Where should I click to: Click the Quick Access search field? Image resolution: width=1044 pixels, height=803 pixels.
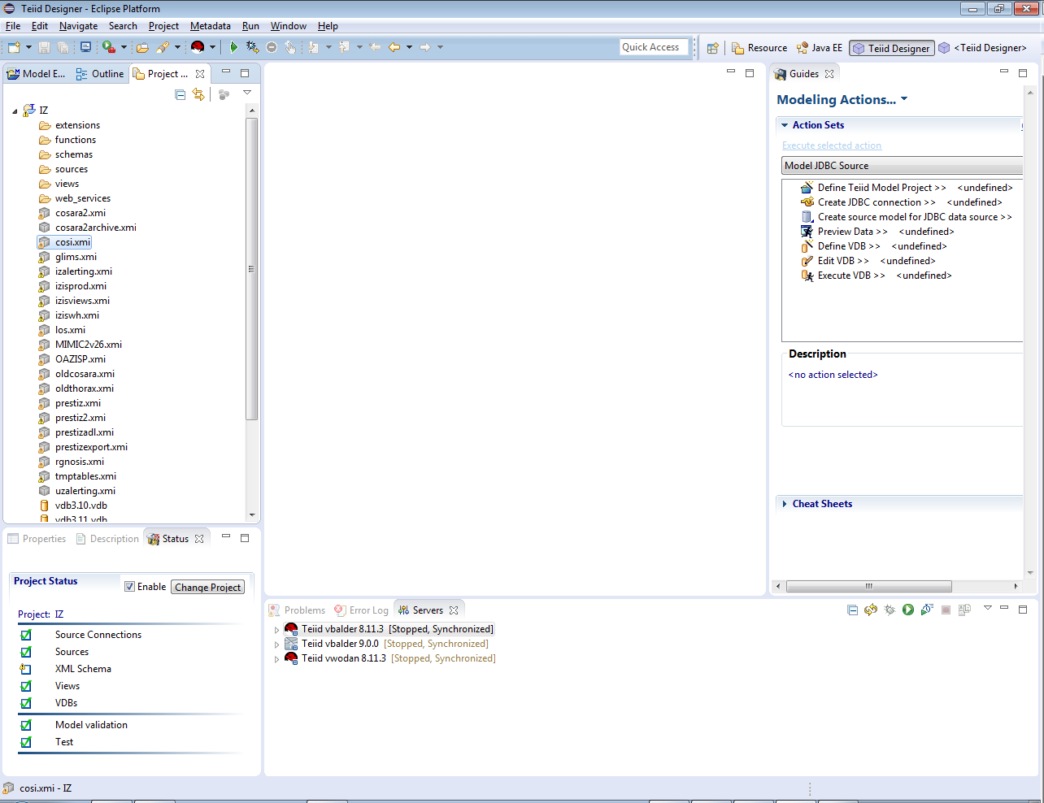(653, 47)
